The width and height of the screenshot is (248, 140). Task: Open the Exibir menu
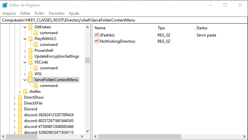click(x=39, y=13)
